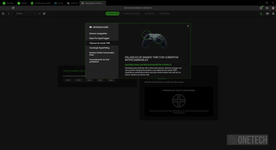The height and width of the screenshot is (150, 276).
Task: Switch to Palancas de Mando tab
Action: tap(131, 14)
